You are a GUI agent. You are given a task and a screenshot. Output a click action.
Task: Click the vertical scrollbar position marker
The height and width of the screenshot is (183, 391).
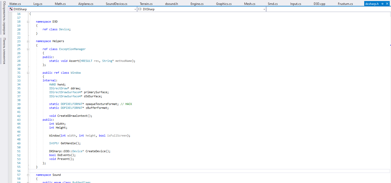[390, 45]
